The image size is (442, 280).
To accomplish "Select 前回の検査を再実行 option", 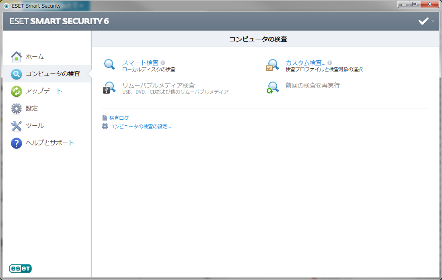I will point(312,85).
